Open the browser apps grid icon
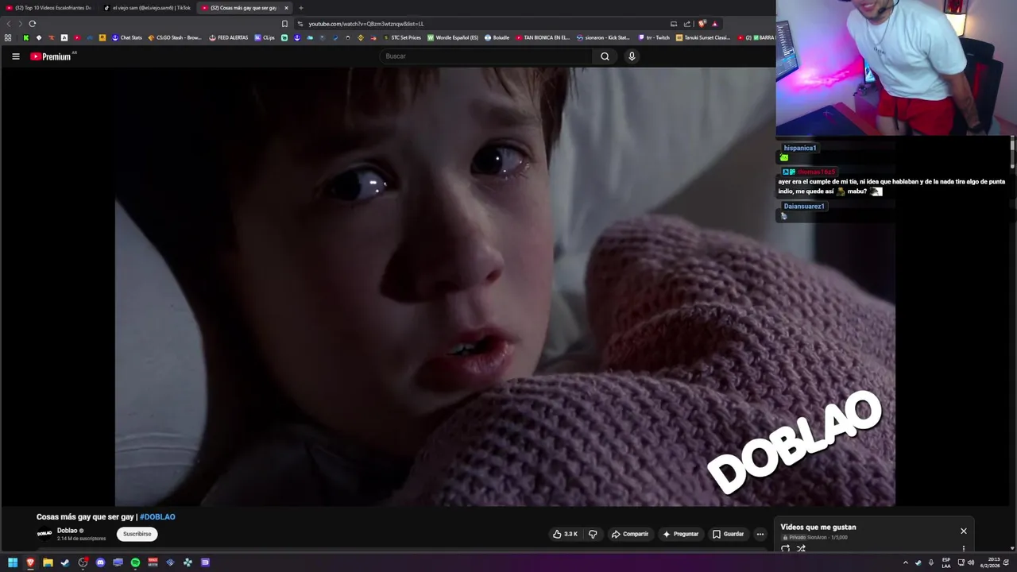The image size is (1017, 572). tap(8, 37)
